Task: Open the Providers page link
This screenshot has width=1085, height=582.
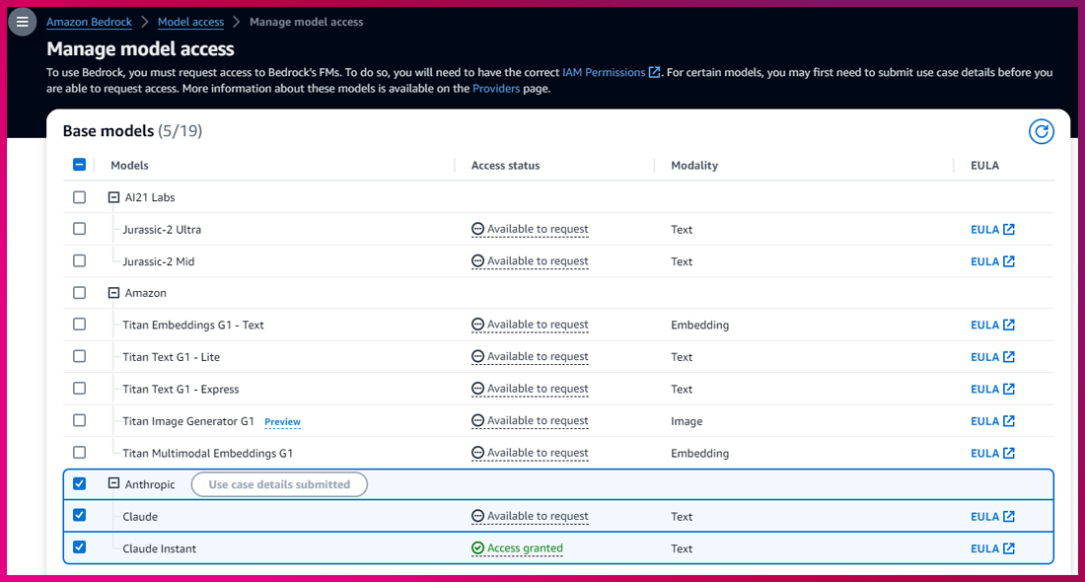Action: pos(495,88)
